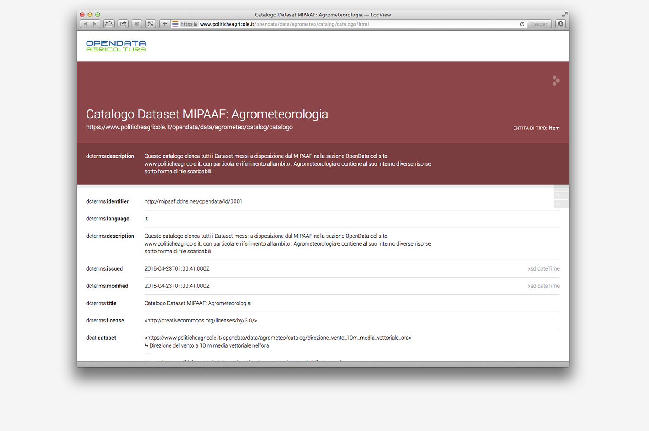Click the https lock badge

click(x=189, y=24)
